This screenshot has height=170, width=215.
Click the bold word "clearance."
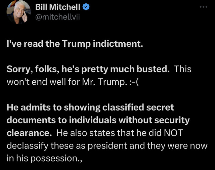pyautogui.click(x=29, y=133)
